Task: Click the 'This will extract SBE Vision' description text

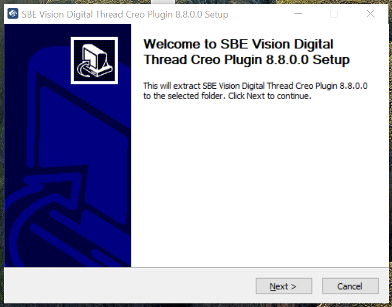Action: [255, 91]
